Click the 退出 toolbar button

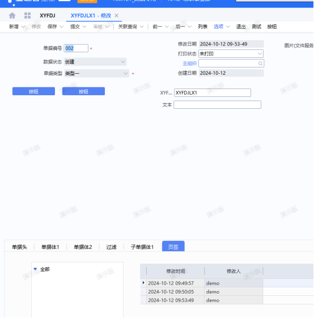241,27
